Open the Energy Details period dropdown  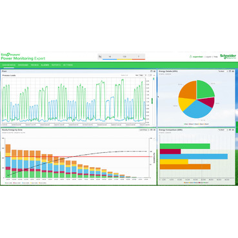point(223,71)
